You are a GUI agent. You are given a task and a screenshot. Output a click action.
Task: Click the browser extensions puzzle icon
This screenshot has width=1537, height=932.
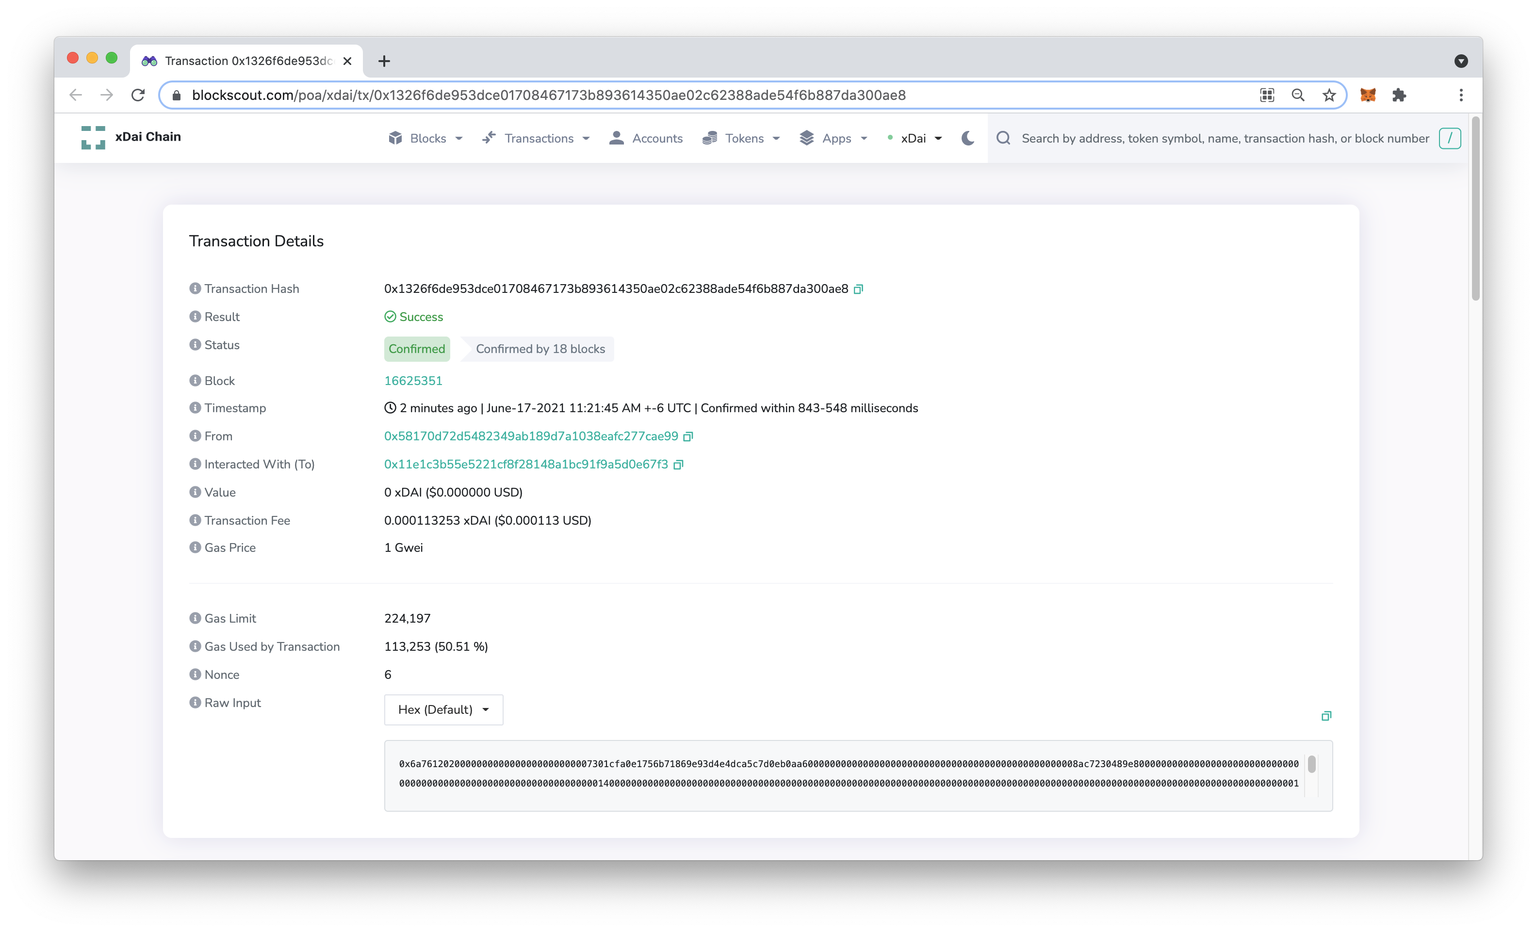1399,95
